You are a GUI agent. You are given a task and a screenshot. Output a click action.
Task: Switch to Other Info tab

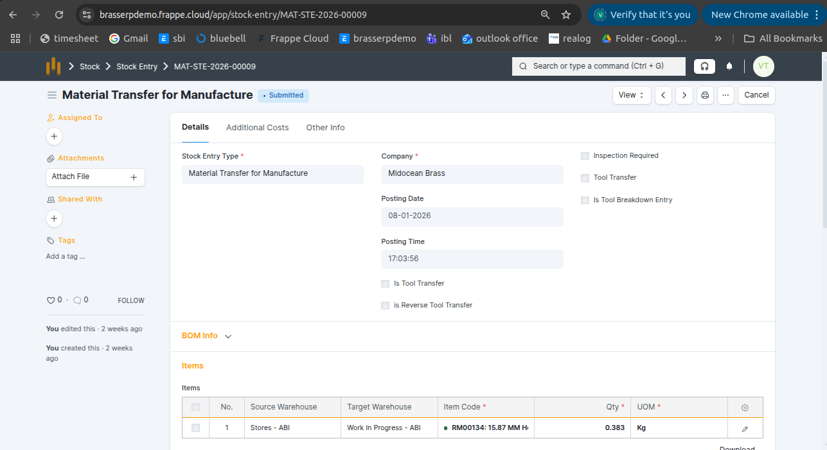point(325,128)
